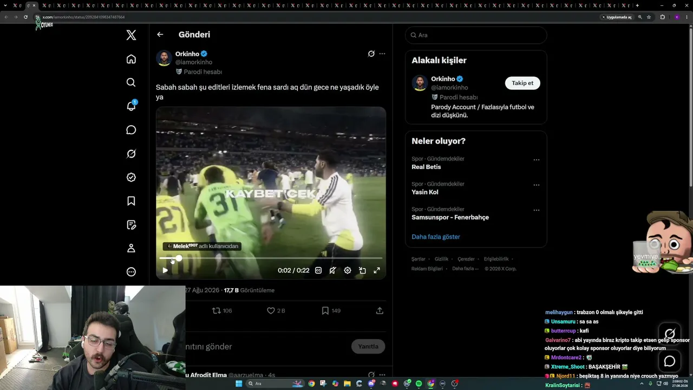Open Explore search in the X sidebar
Screen dimensions: 693x390
[x=131, y=82]
